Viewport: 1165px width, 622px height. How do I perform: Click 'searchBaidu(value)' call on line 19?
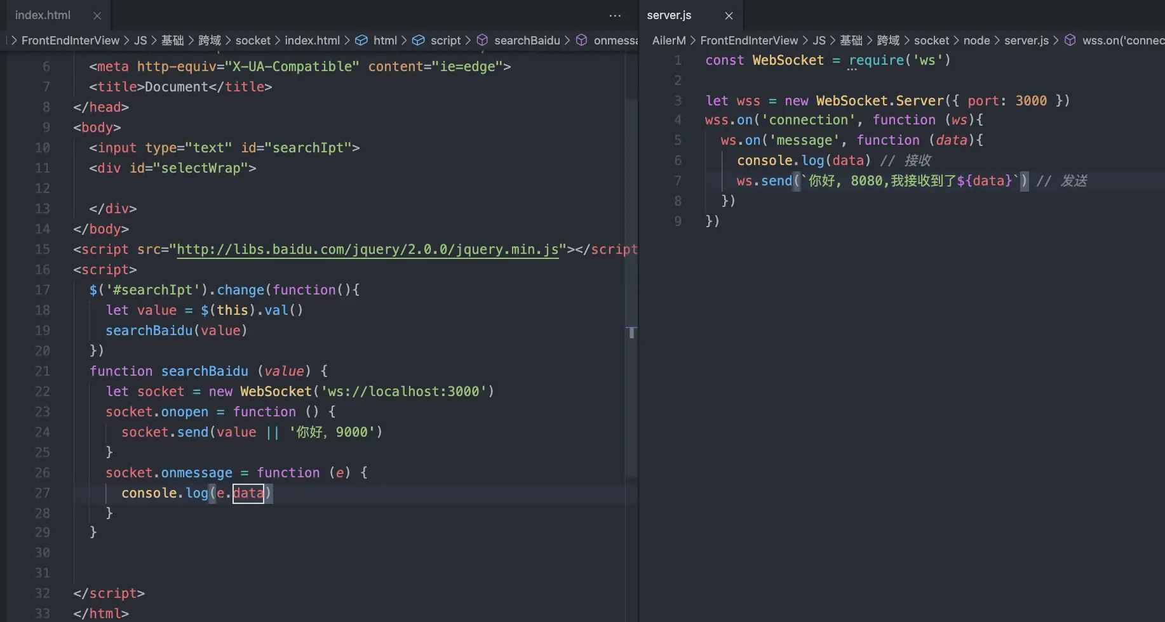pos(177,331)
